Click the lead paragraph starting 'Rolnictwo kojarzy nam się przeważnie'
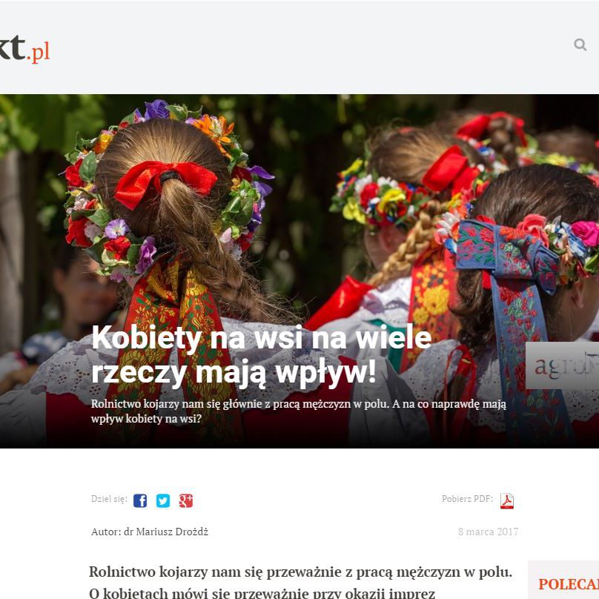 coord(300,582)
